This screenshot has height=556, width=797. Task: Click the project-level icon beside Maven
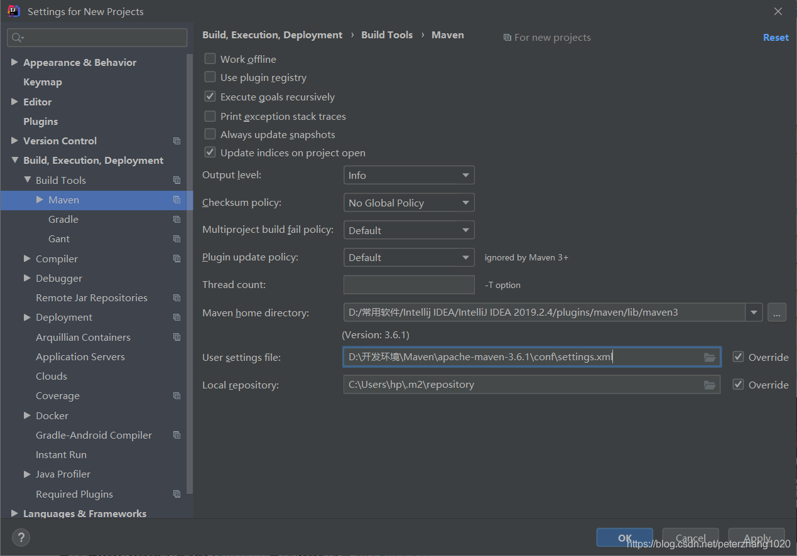coord(176,200)
